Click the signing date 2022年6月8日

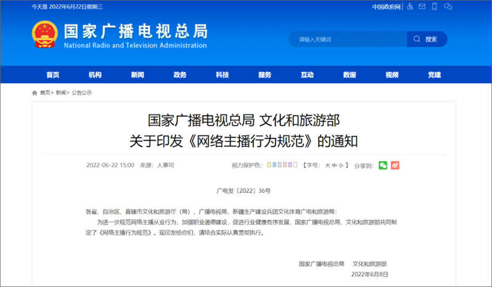[x=370, y=275]
